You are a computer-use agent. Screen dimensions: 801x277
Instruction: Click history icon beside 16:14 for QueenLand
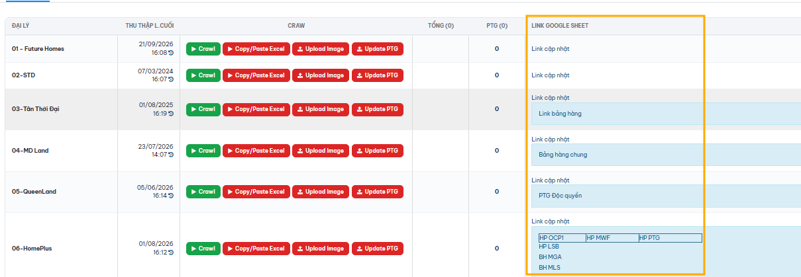171,196
